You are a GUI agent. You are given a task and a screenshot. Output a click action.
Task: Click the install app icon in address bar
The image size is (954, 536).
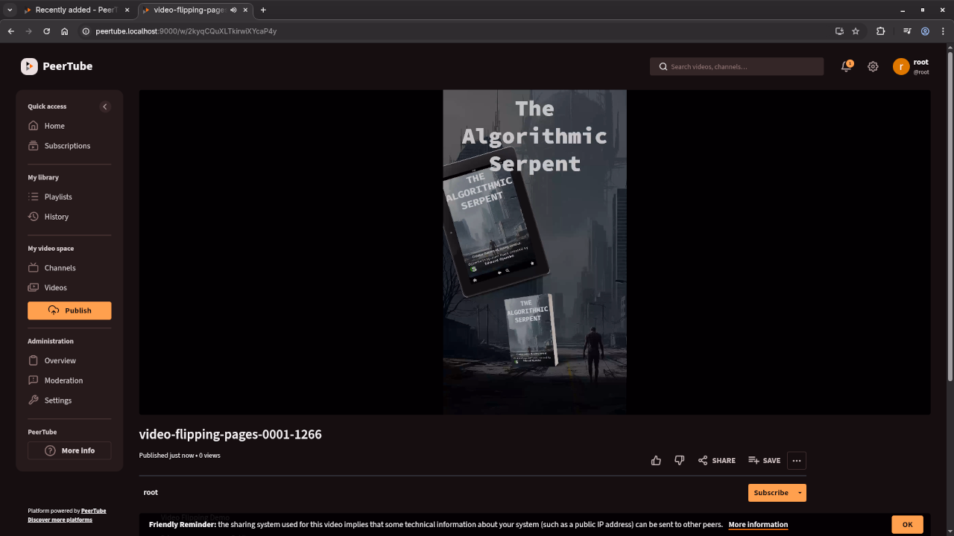[839, 31]
